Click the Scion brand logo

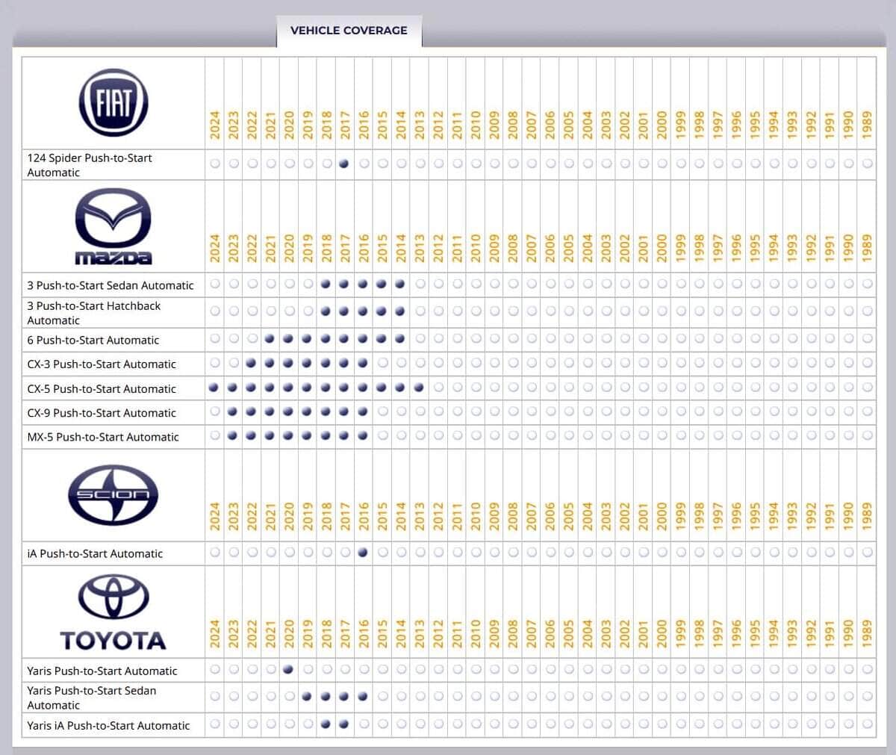point(113,494)
